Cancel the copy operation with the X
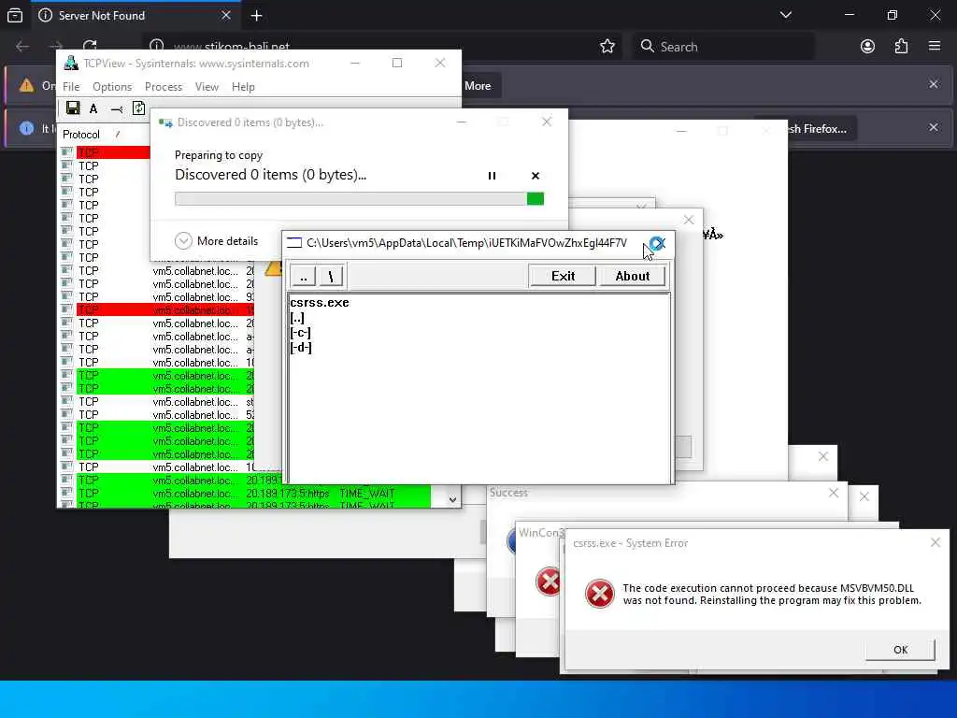 tap(536, 176)
